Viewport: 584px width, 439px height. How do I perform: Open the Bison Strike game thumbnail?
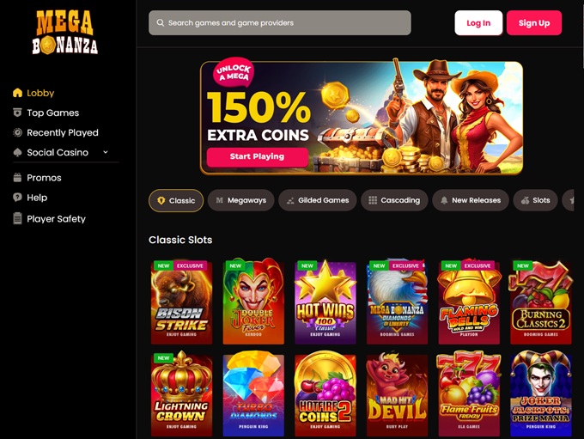[x=181, y=301]
